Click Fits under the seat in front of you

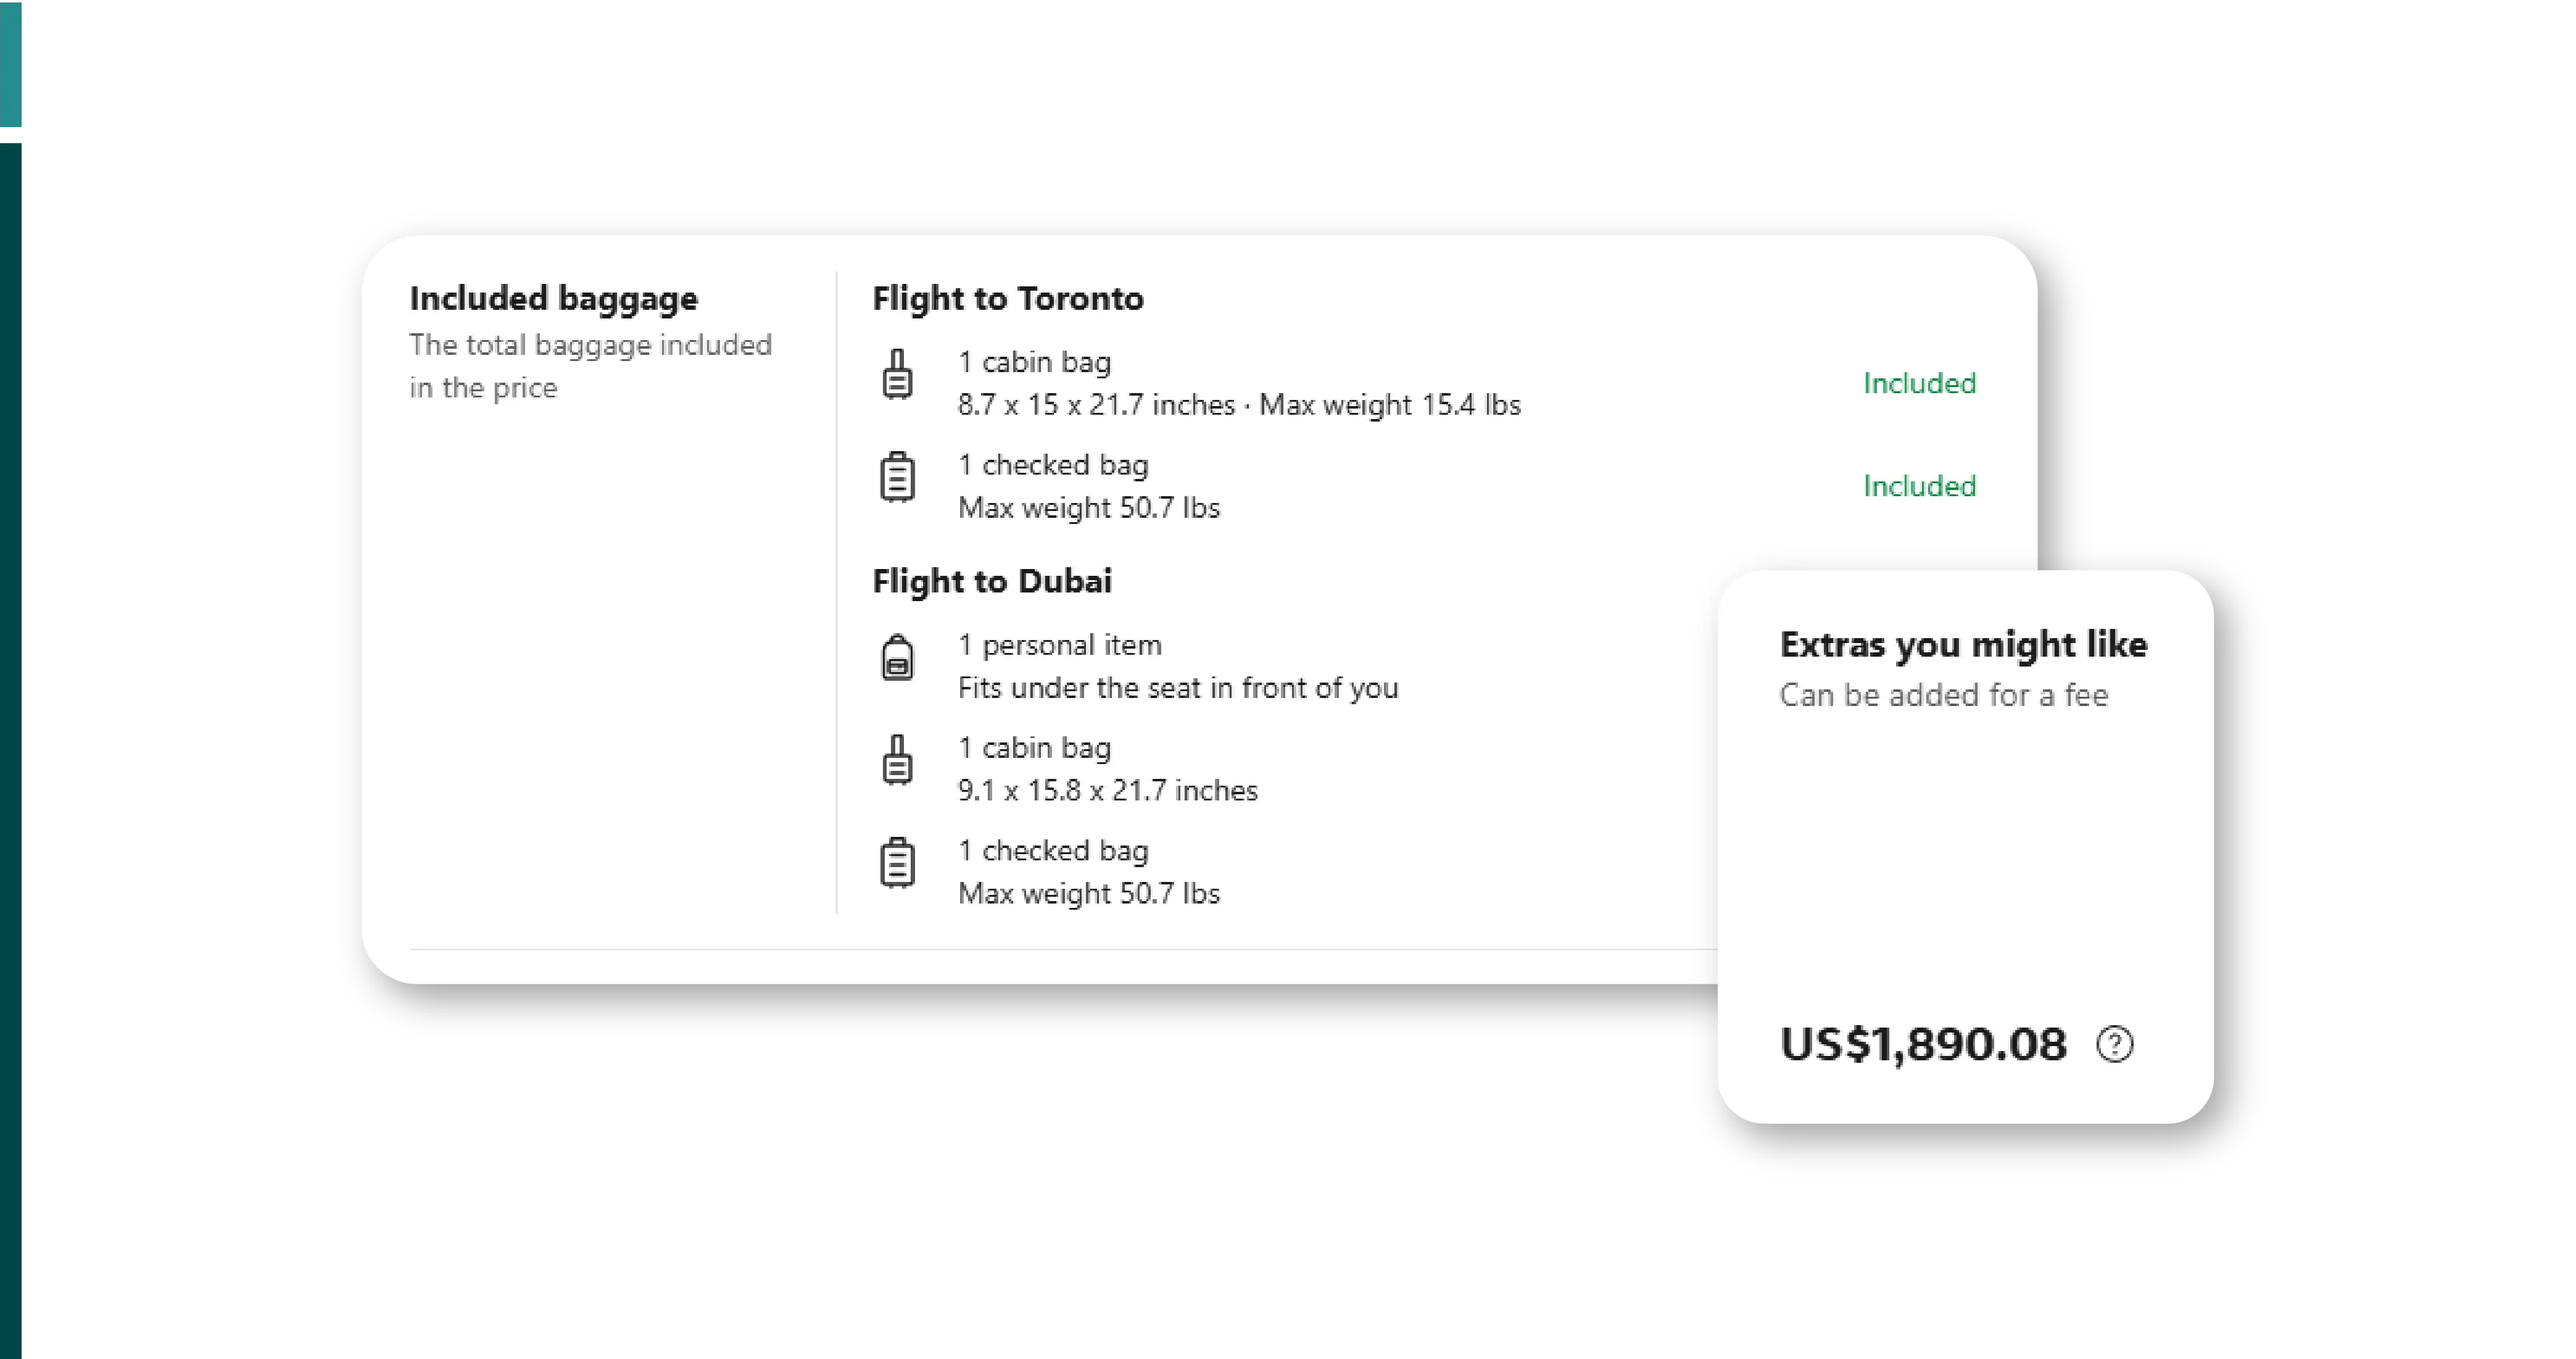[1177, 688]
